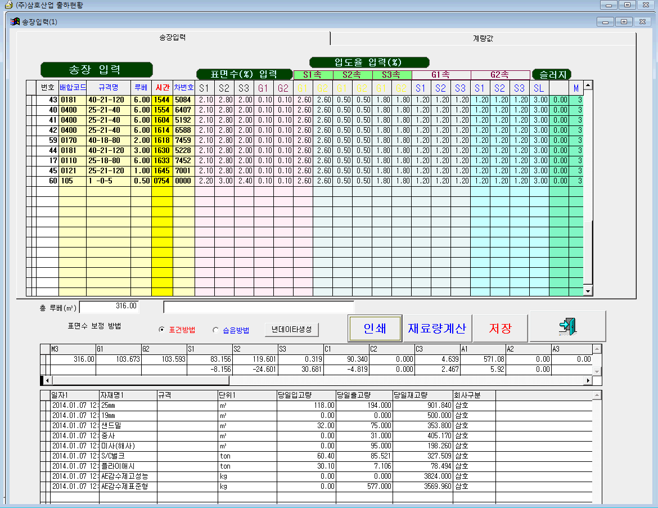The image size is (658, 508).
Task: Click the 저장 save button
Action: (x=500, y=329)
